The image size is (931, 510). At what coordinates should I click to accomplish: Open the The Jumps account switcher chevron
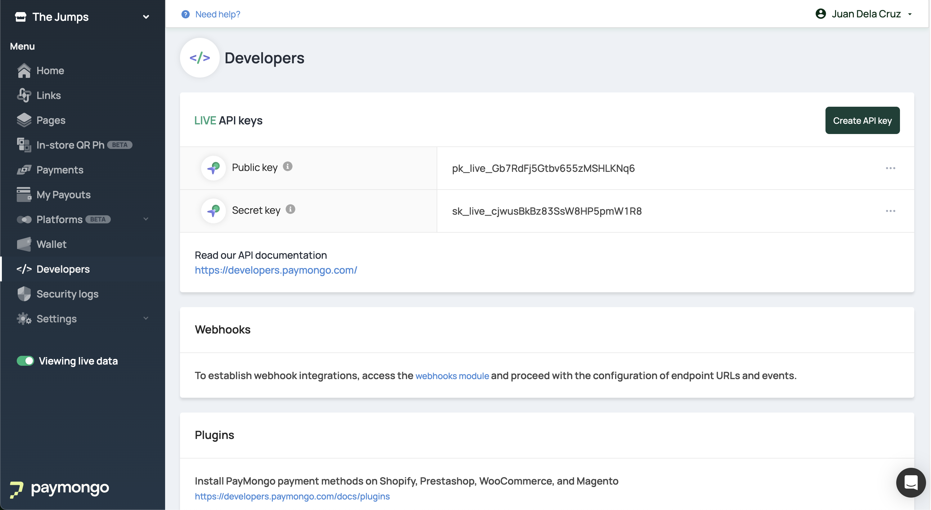(x=146, y=17)
